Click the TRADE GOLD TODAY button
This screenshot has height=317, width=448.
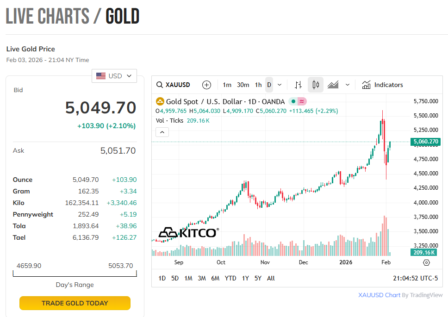[75, 303]
